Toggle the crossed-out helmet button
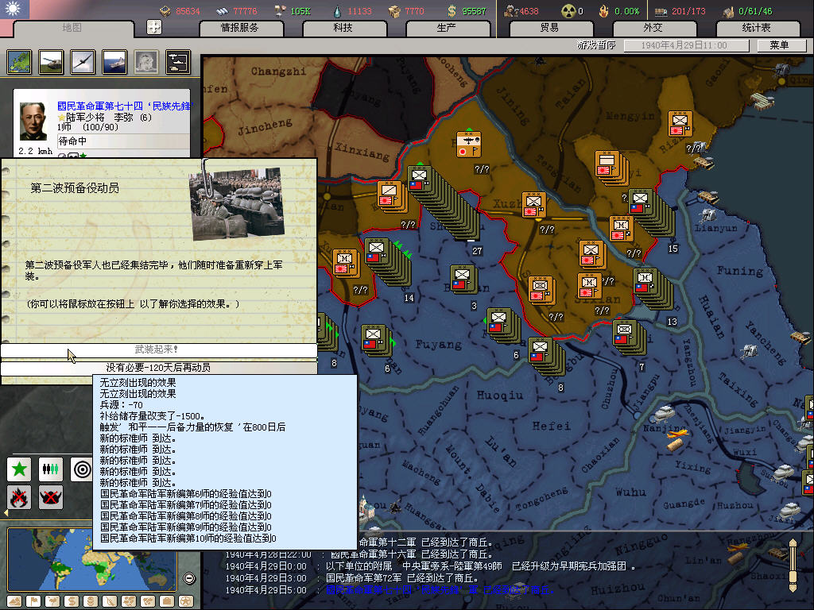 (x=51, y=498)
